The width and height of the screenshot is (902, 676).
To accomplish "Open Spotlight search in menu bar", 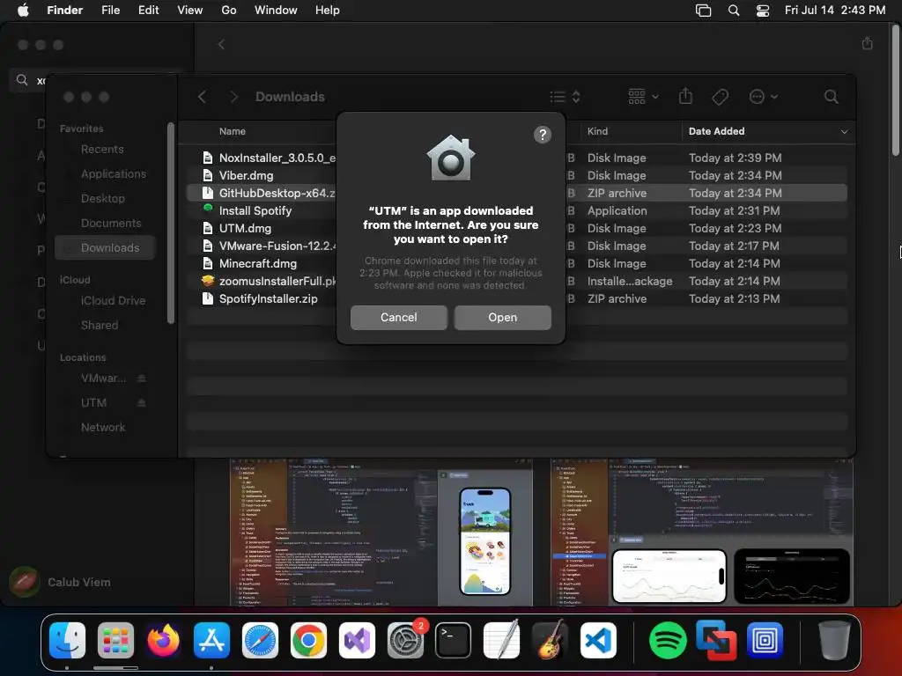I will point(734,11).
